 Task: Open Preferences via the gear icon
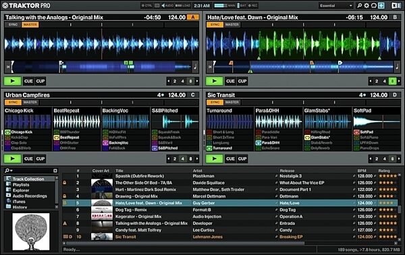pyautogui.click(x=367, y=5)
